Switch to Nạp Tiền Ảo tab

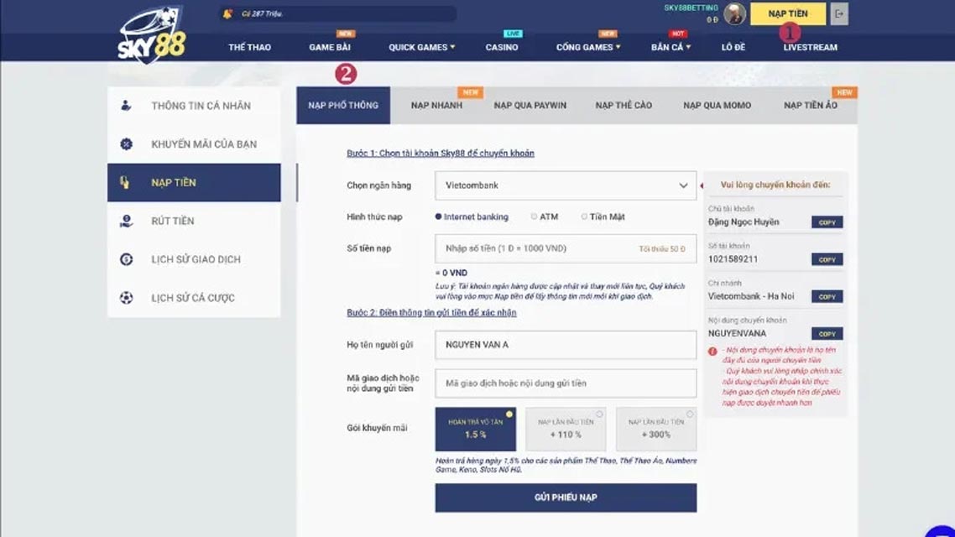(x=811, y=106)
